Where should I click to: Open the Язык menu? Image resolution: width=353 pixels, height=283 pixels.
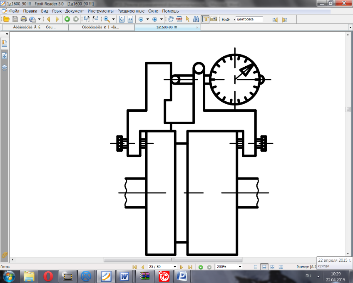tap(57, 11)
